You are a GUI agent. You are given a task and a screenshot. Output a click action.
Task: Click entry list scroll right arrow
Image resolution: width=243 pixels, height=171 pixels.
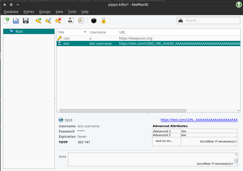pos(239,111)
